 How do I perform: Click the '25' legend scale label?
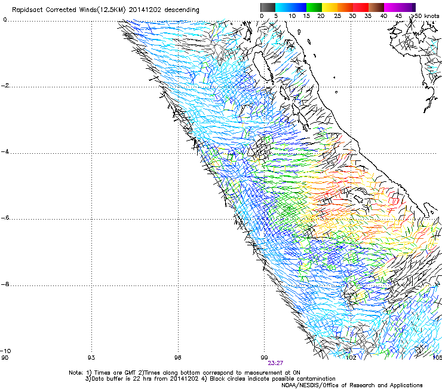point(337,16)
